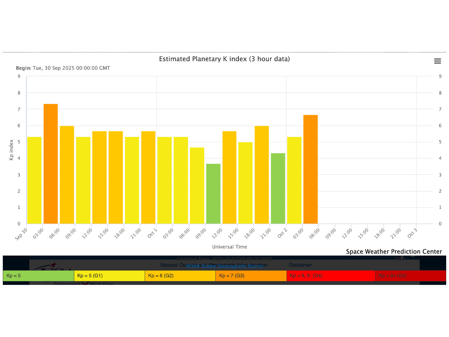Select the Kp = 9o (G5) dark red box
Image resolution: width=449 pixels, height=337 pixels.
point(410,276)
